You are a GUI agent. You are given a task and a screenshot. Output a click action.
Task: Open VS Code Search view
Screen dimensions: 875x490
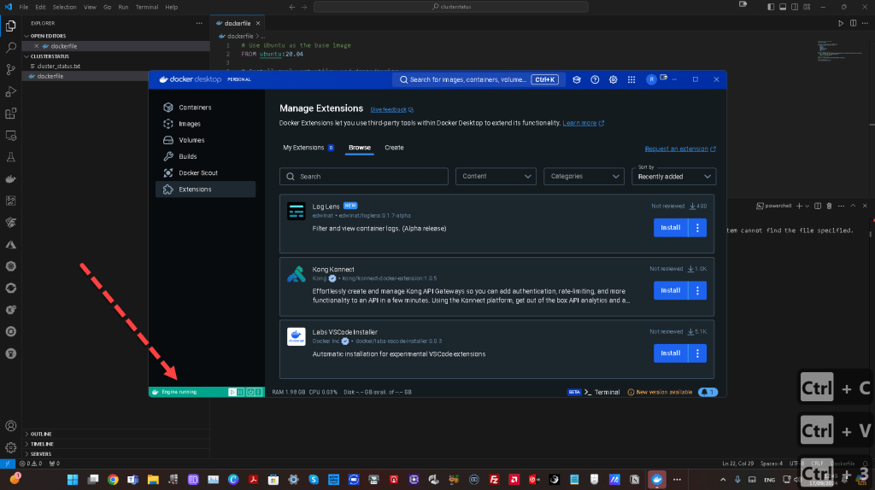click(x=10, y=48)
